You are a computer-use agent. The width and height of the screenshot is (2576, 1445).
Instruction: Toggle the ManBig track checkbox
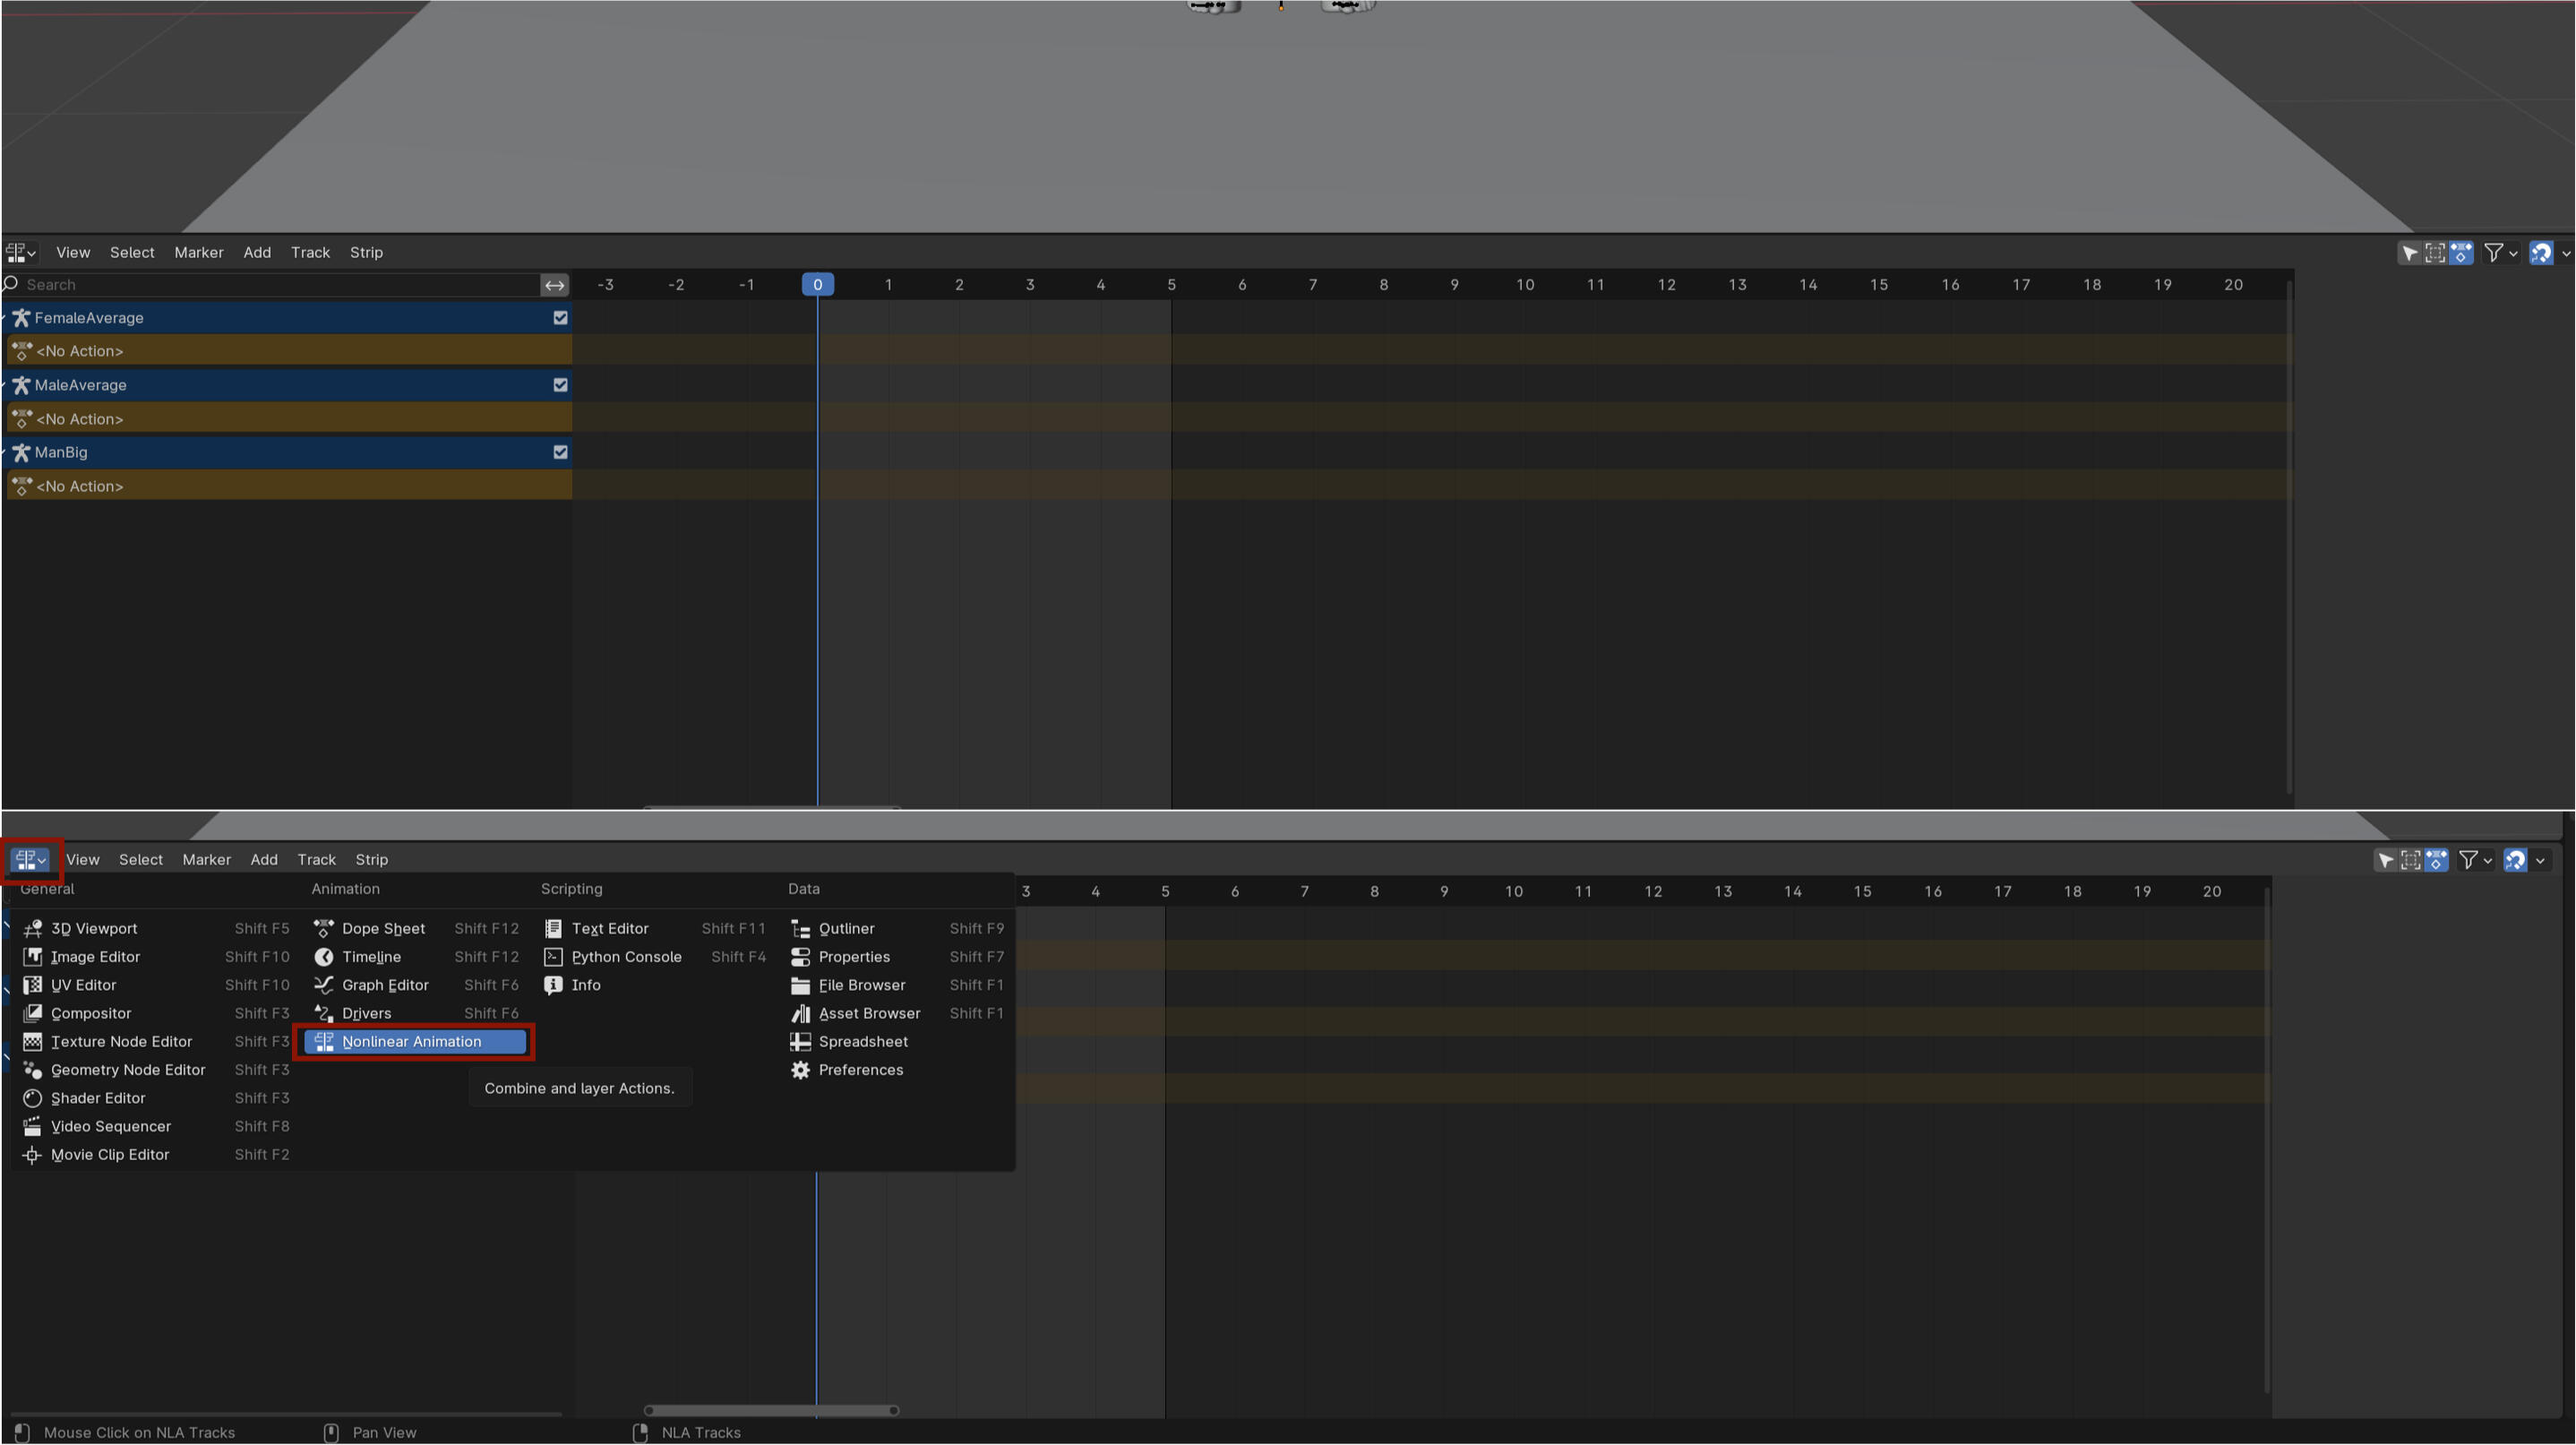(560, 452)
